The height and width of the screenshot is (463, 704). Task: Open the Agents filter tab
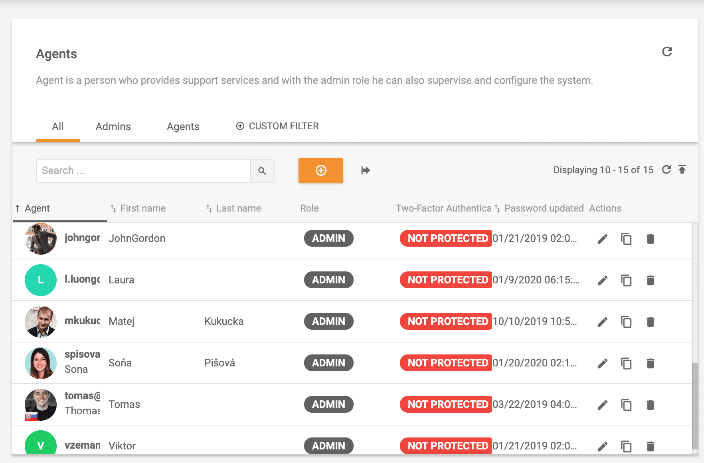(x=183, y=127)
